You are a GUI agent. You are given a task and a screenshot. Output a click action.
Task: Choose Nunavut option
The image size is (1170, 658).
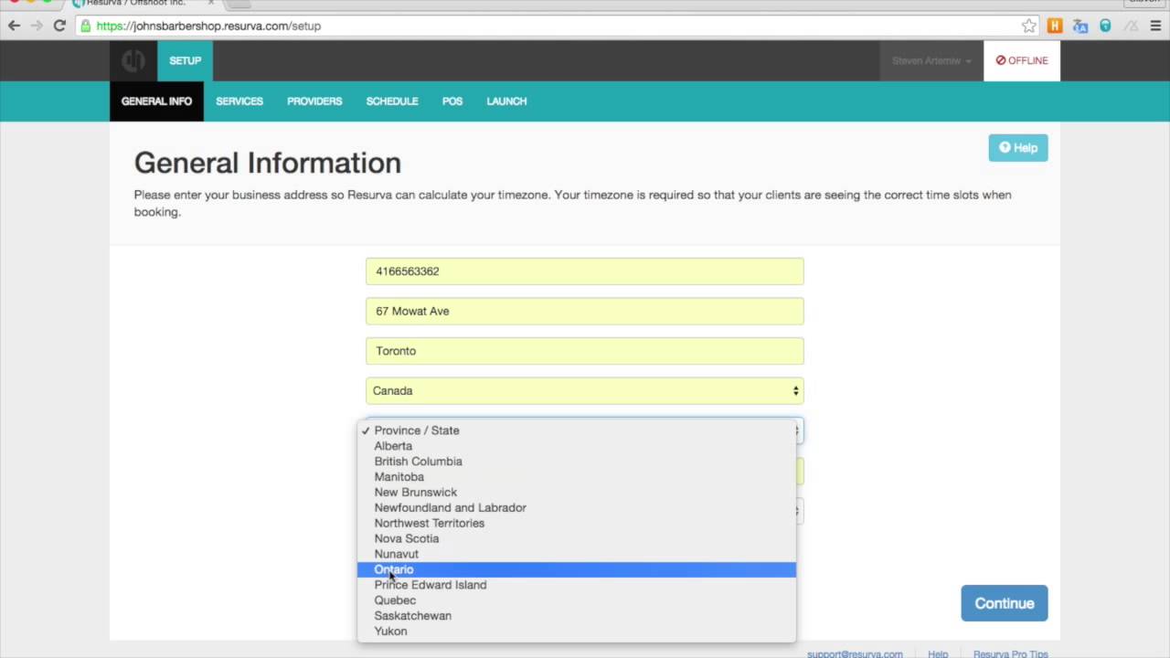pos(577,555)
